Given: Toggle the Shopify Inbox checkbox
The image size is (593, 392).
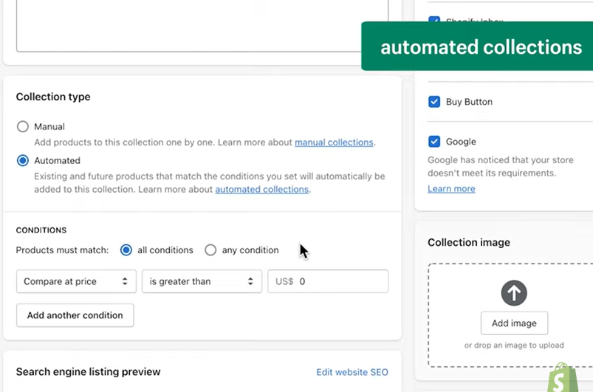Looking at the screenshot, I should click(434, 21).
